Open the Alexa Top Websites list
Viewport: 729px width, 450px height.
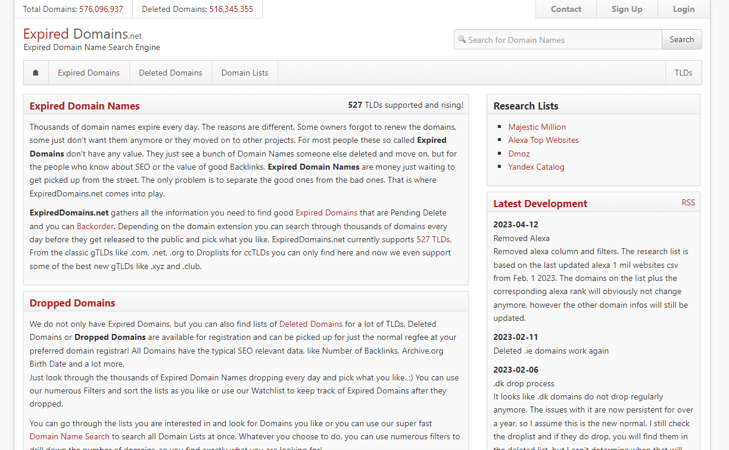click(543, 140)
